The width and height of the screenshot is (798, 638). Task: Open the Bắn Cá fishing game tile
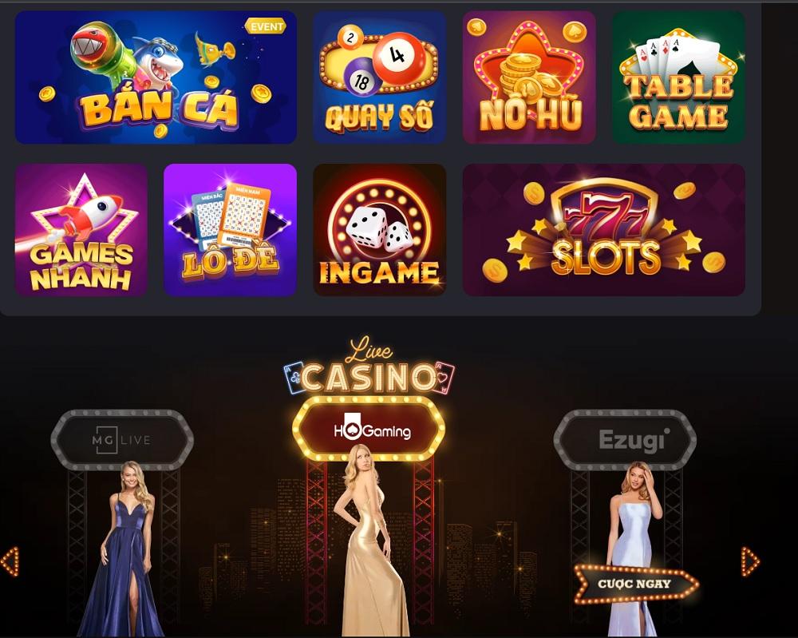[x=156, y=77]
